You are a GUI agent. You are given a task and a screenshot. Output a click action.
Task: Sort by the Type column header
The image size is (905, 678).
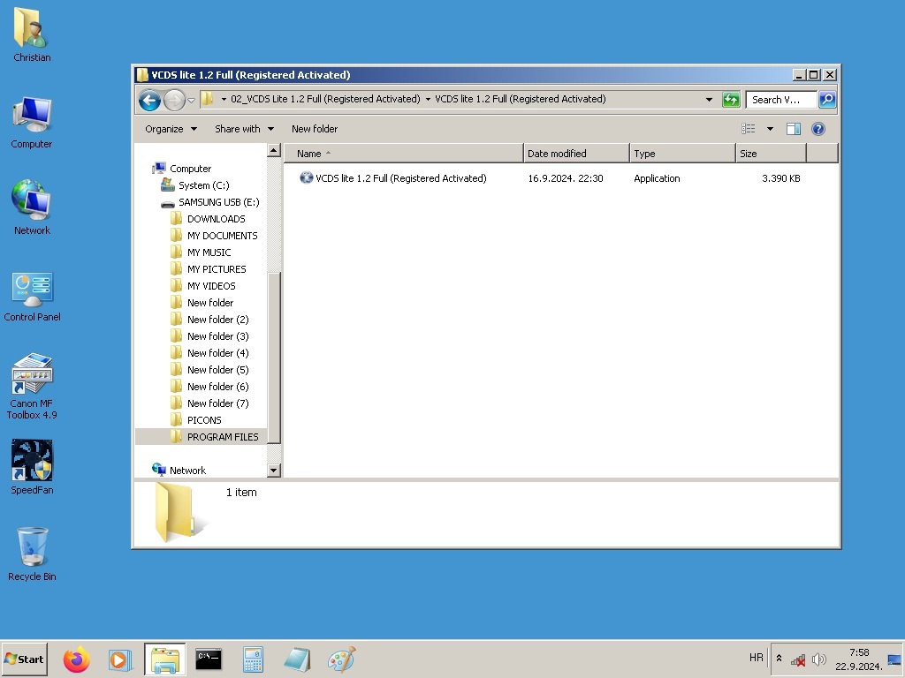pos(682,154)
